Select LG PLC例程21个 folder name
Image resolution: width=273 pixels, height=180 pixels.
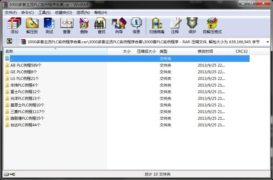tap(25, 79)
